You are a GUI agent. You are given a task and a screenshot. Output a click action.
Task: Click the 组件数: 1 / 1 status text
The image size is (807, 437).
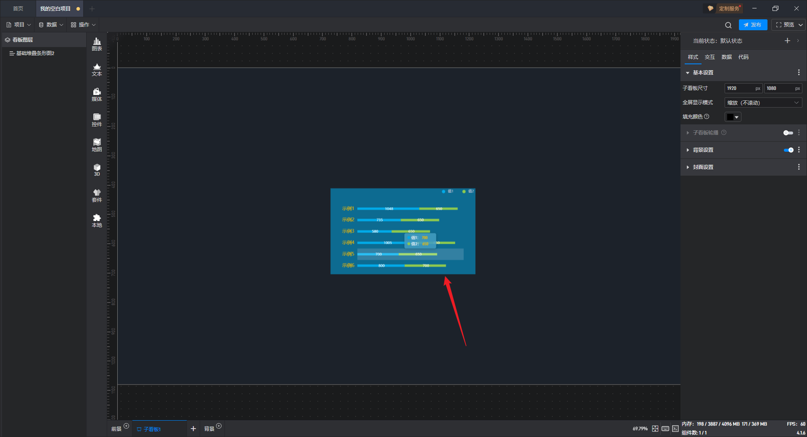[x=694, y=433]
